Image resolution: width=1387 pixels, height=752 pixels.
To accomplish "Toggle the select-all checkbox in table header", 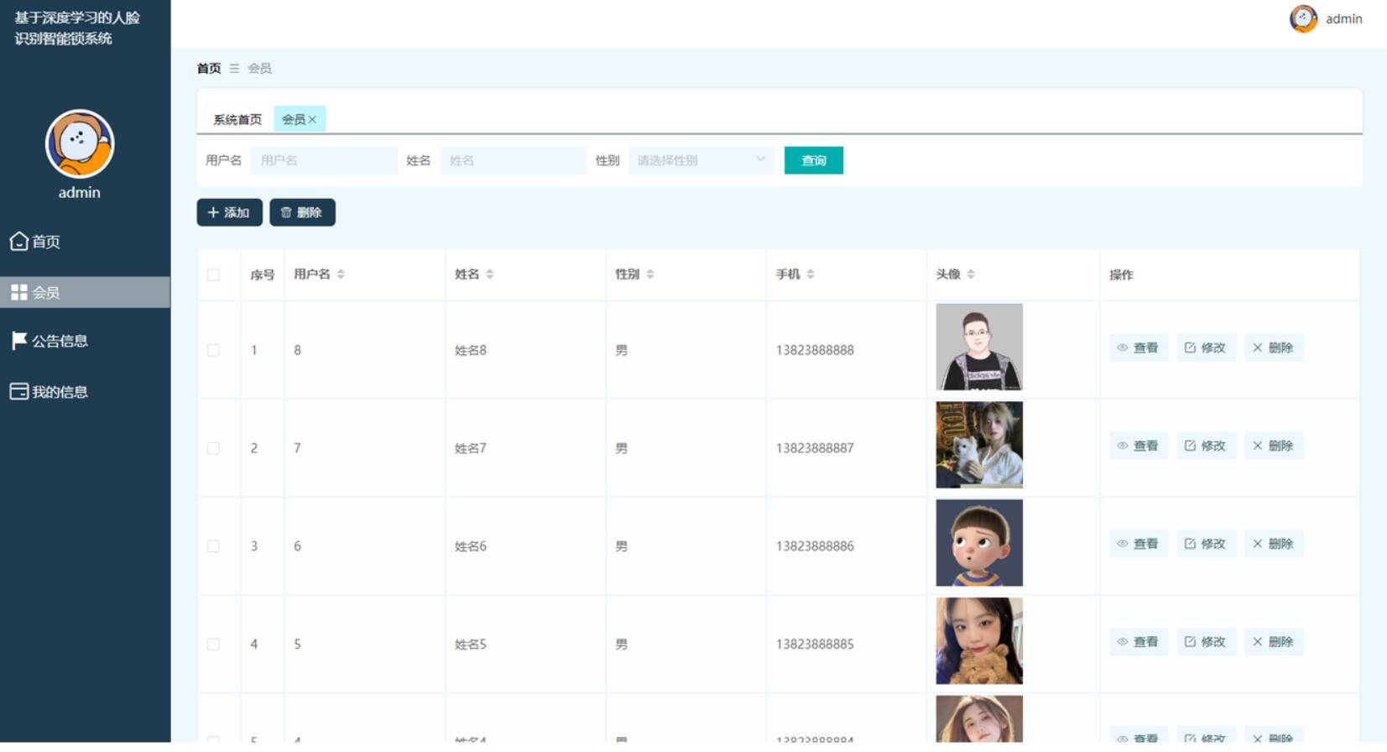I will [x=213, y=274].
